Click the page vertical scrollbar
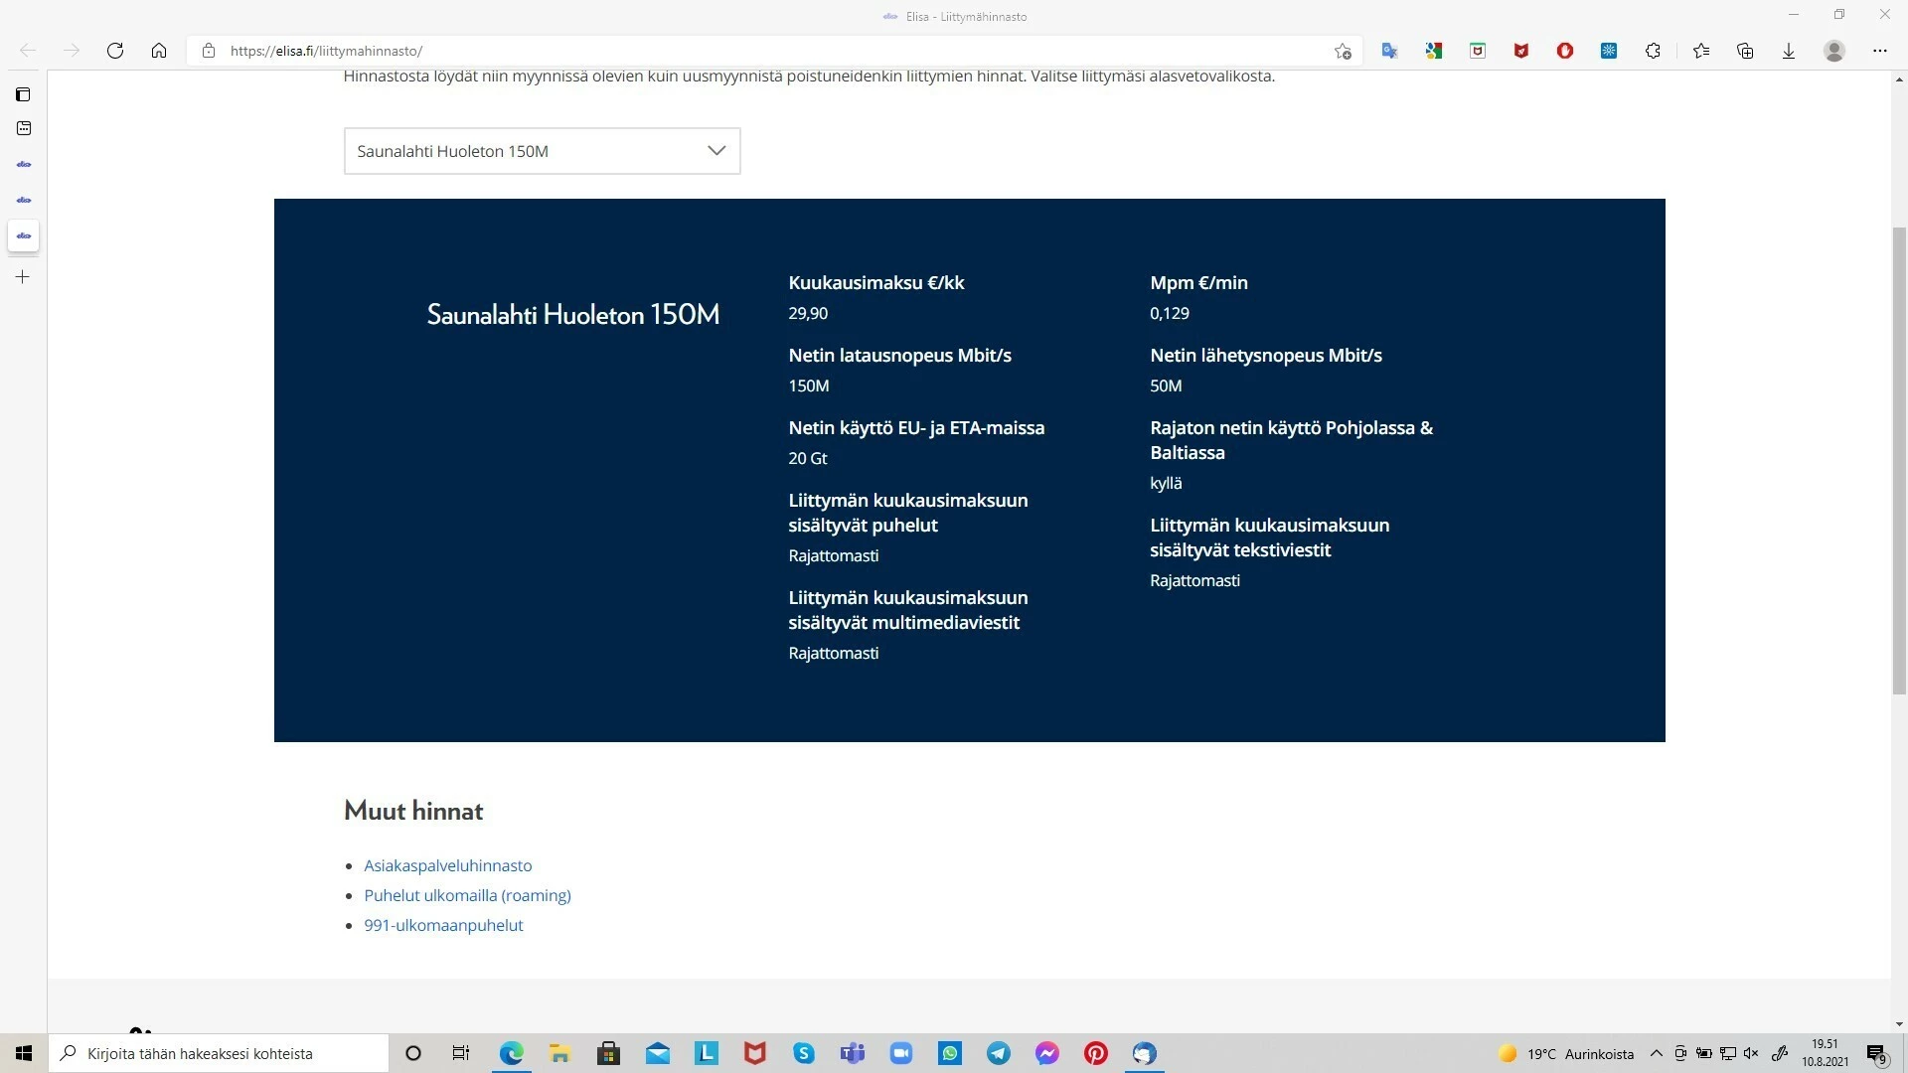This screenshot has width=1908, height=1073. point(1899,457)
